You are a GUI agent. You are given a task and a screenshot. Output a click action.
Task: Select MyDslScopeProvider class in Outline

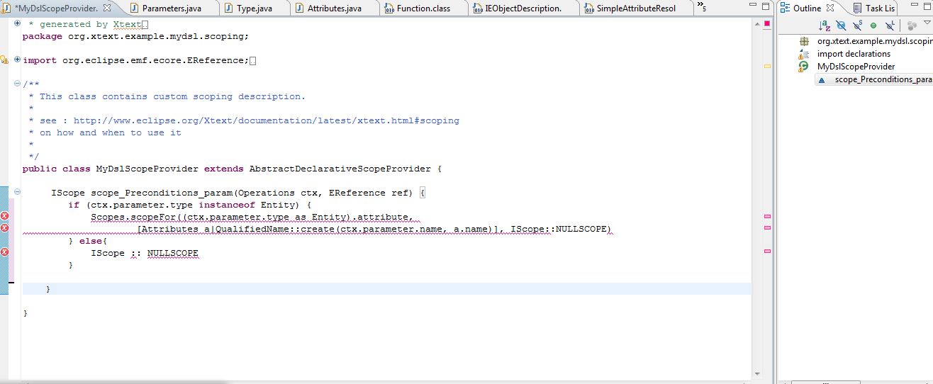point(856,67)
